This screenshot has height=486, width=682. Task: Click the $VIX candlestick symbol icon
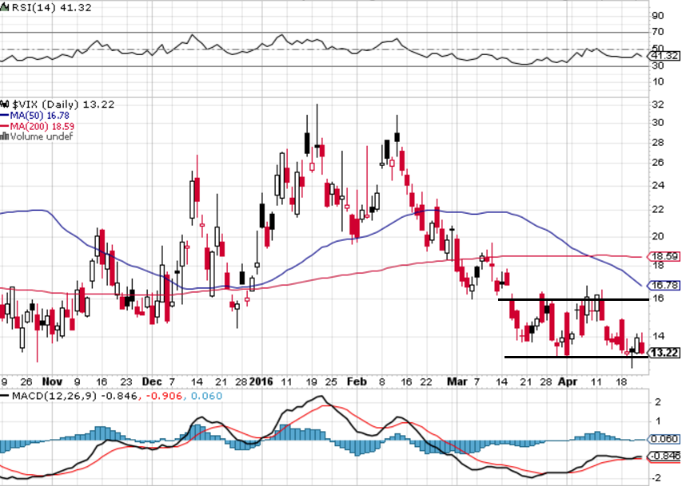[x=5, y=105]
